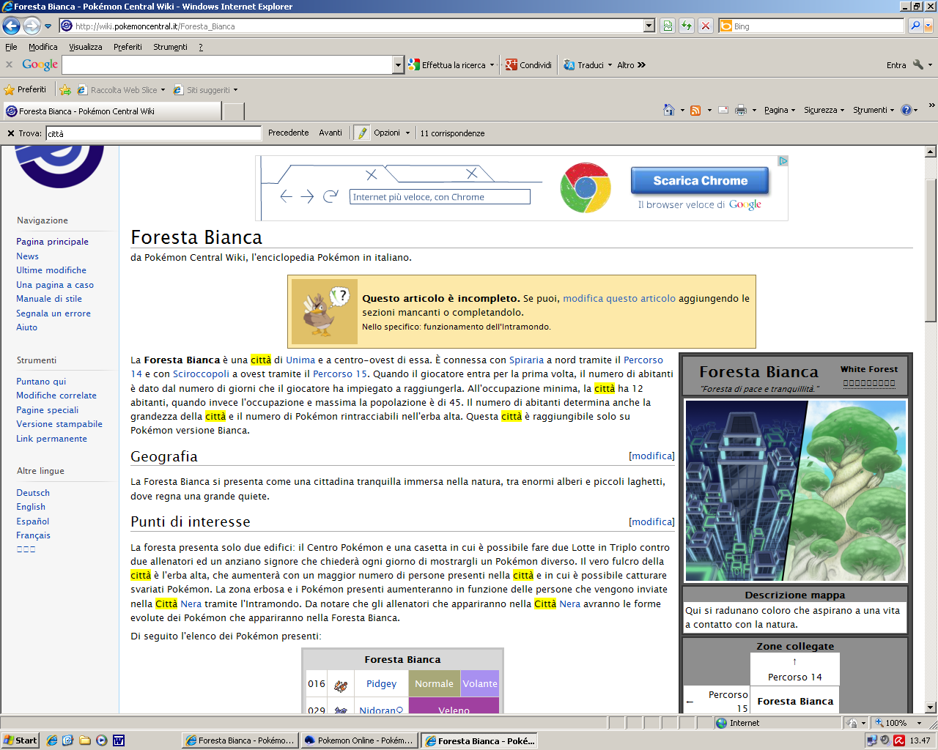Screen dimensions: 938x750
Task: Open the find bar Opzioni dropdown
Action: click(x=391, y=133)
